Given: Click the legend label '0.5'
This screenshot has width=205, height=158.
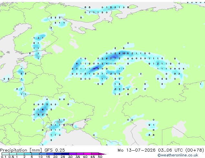Looking at the screenshot, I should click(11, 157).
